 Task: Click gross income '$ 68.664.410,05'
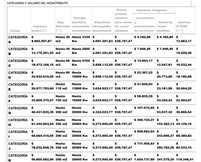pos(42,134)
